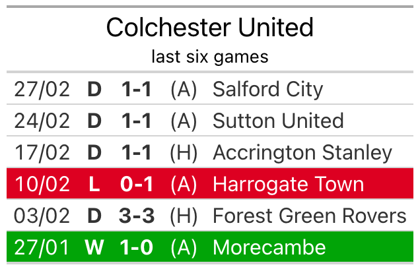The width and height of the screenshot is (420, 269).
Task: Click the 27/01 date in green row
Action: click(42, 247)
